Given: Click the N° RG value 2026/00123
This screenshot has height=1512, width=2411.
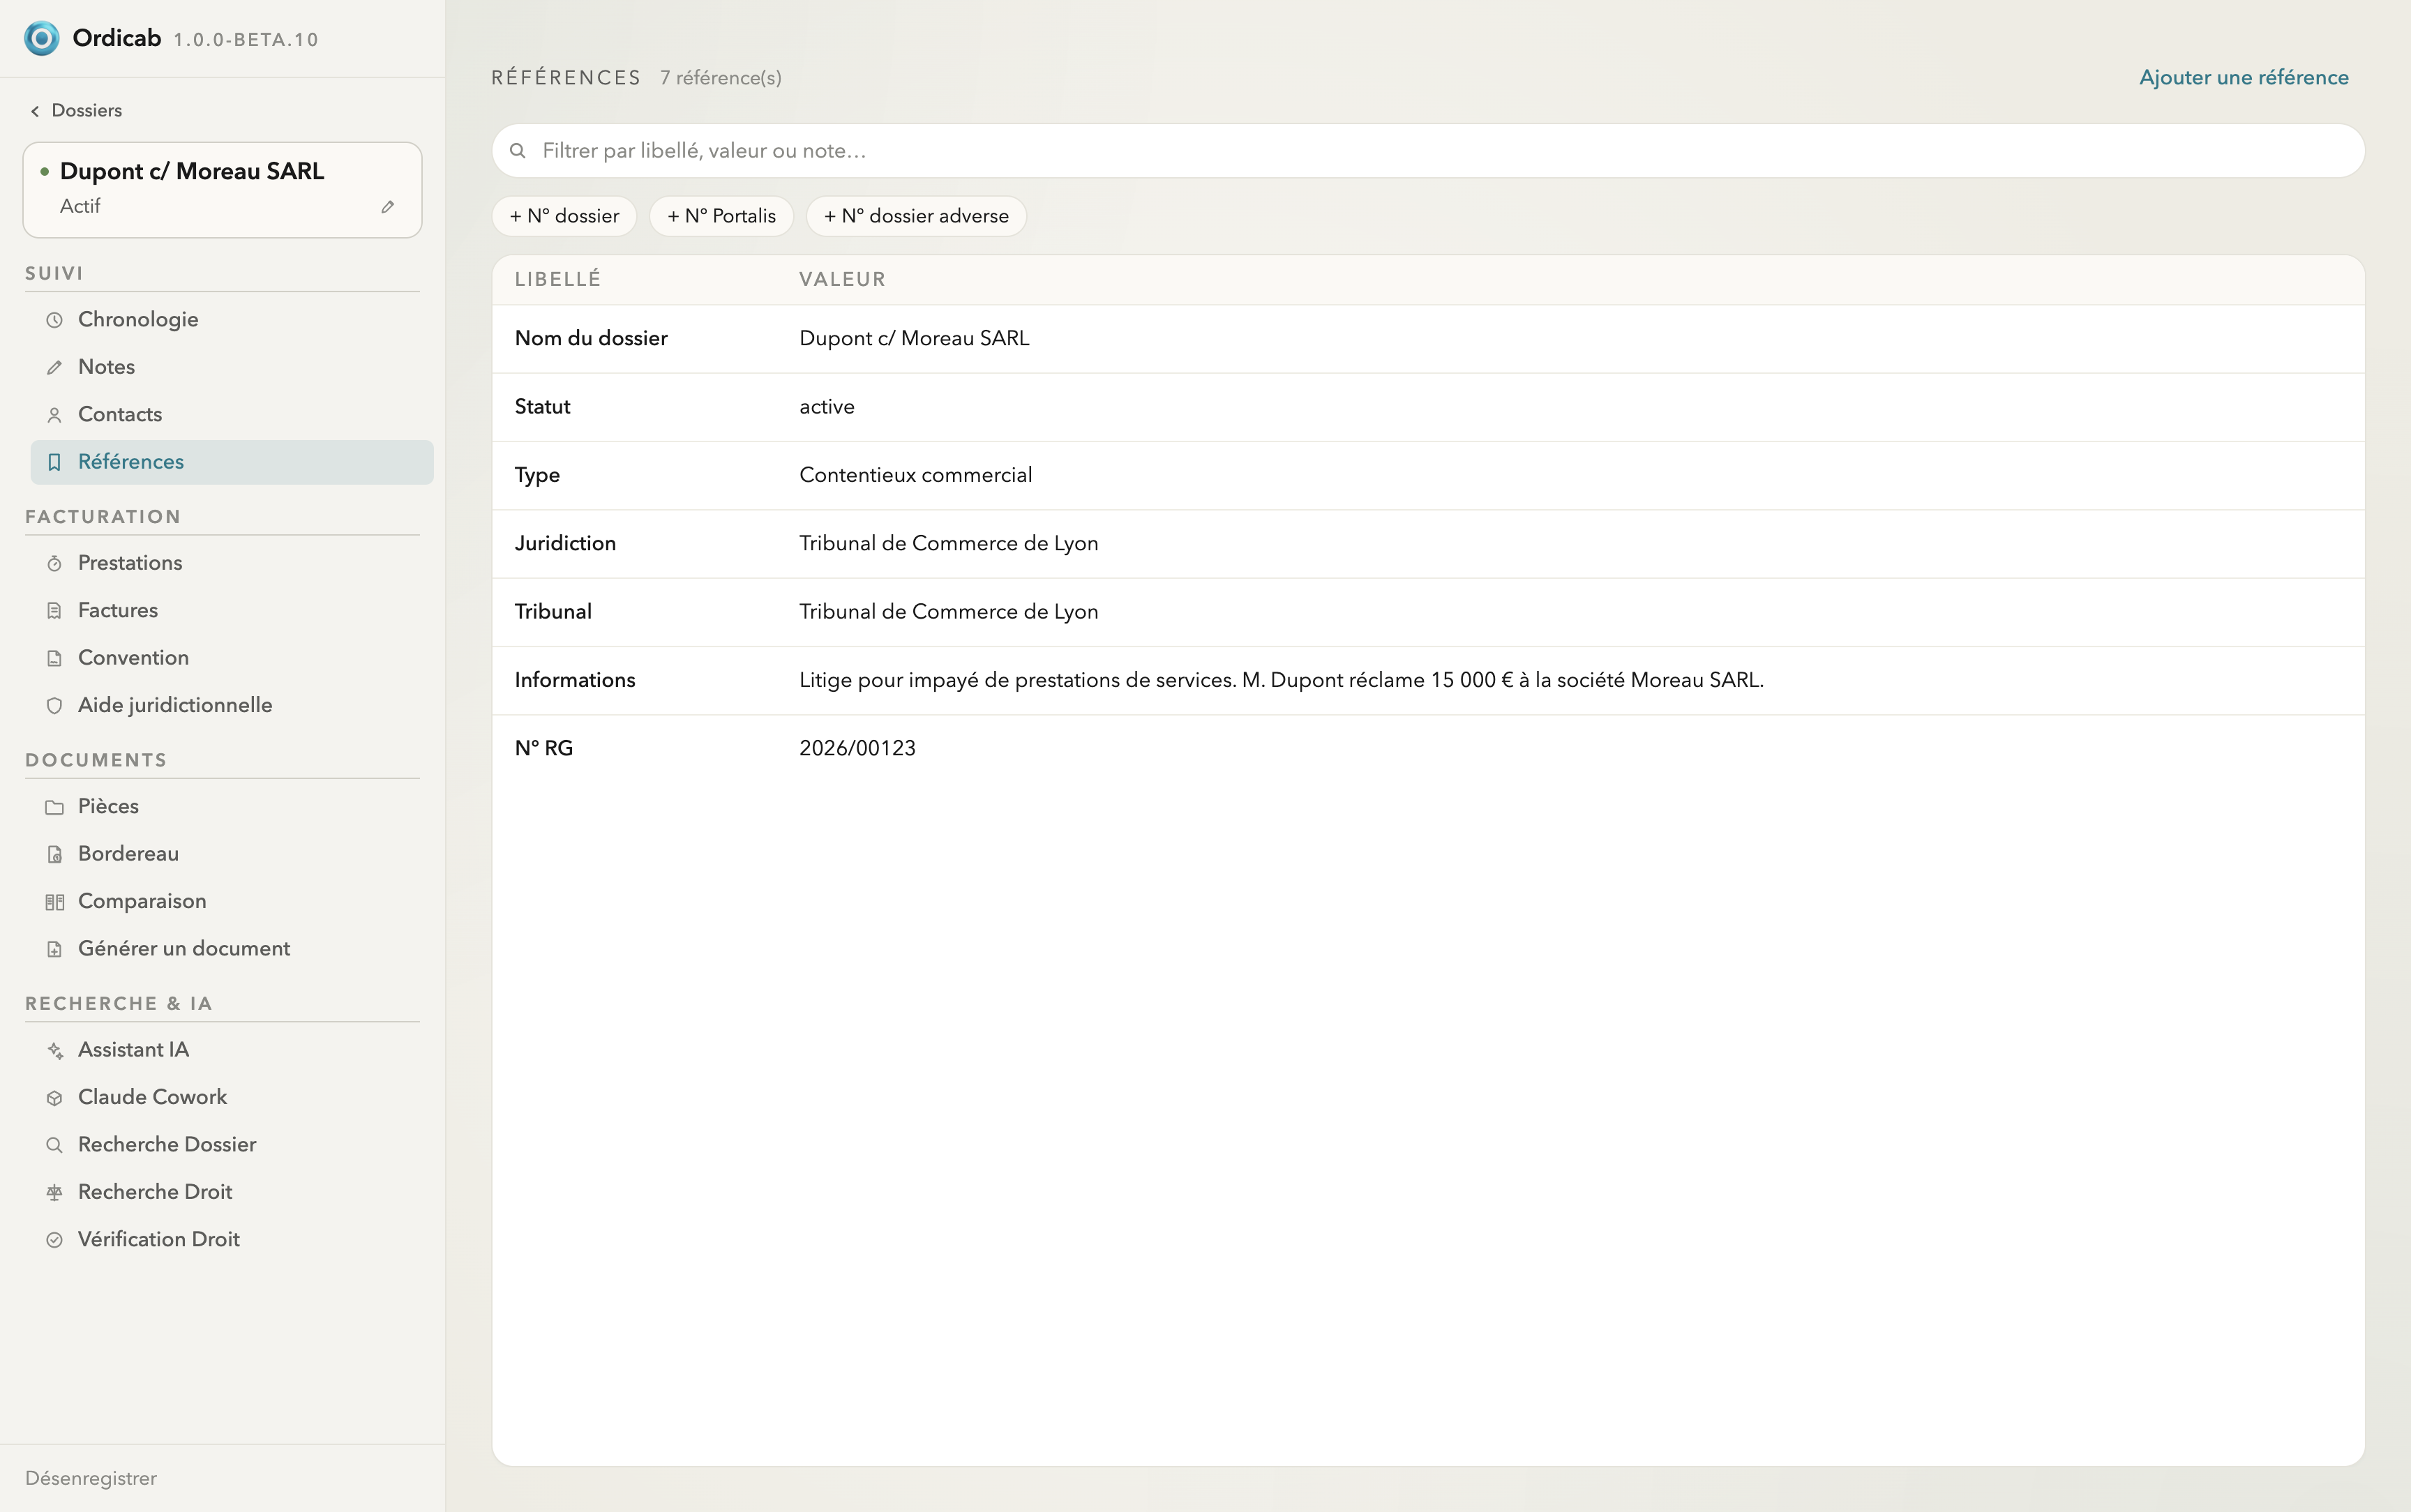Looking at the screenshot, I should [857, 749].
